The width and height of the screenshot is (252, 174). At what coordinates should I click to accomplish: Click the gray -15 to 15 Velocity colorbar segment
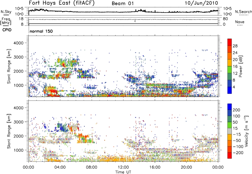230,131
